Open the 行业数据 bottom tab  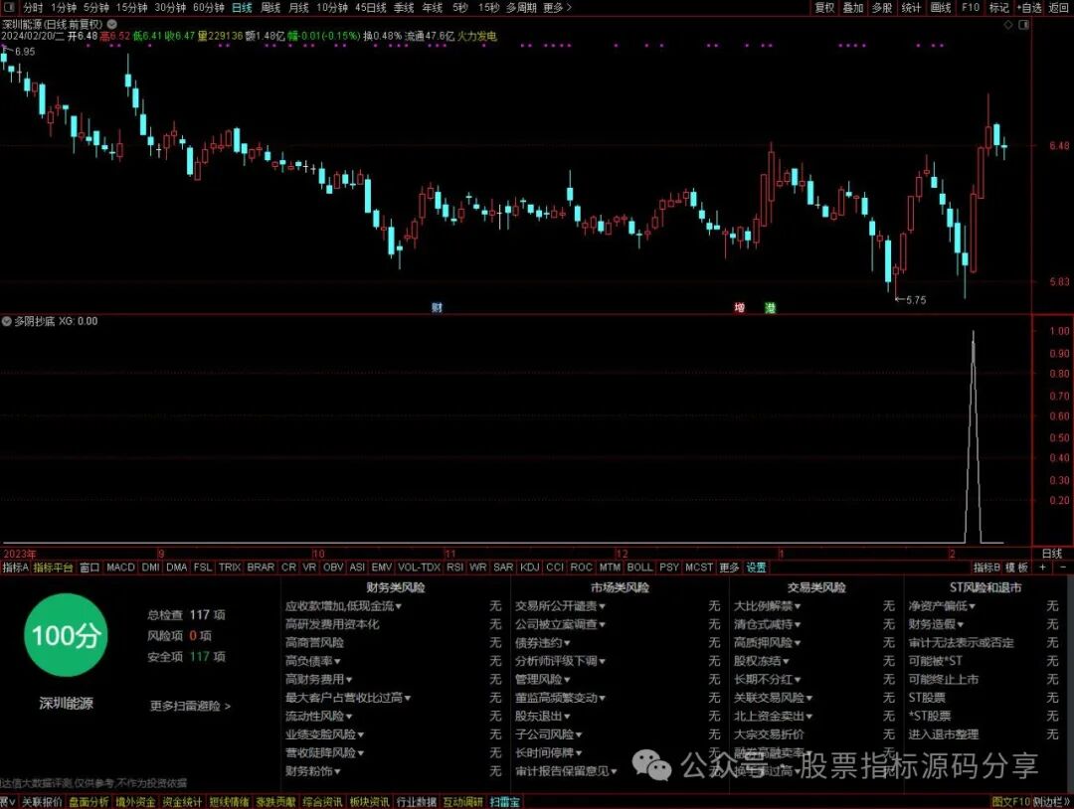pos(417,801)
